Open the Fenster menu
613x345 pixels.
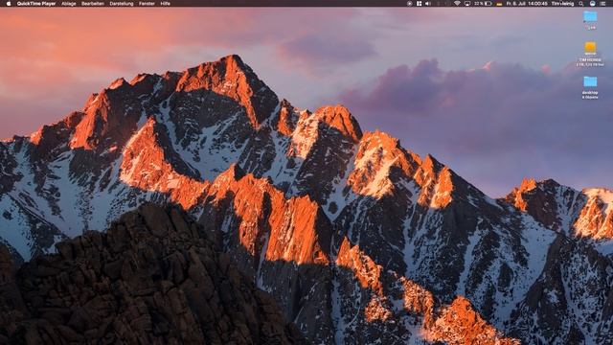147,4
